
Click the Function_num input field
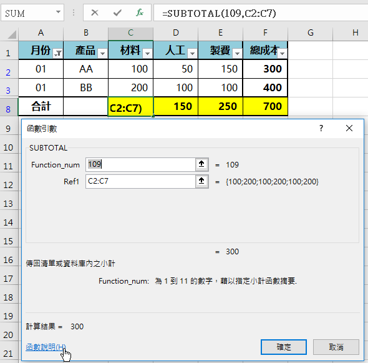(140, 164)
